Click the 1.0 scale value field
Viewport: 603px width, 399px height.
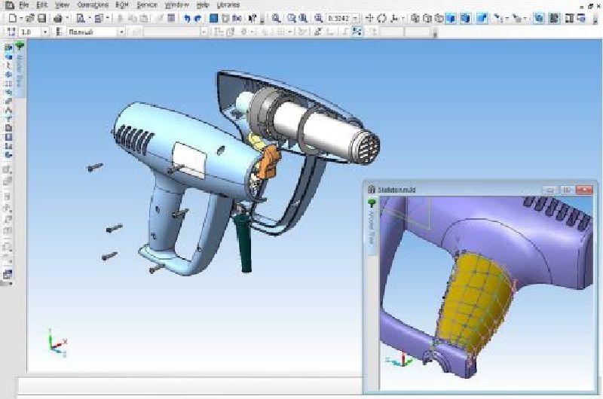31,32
